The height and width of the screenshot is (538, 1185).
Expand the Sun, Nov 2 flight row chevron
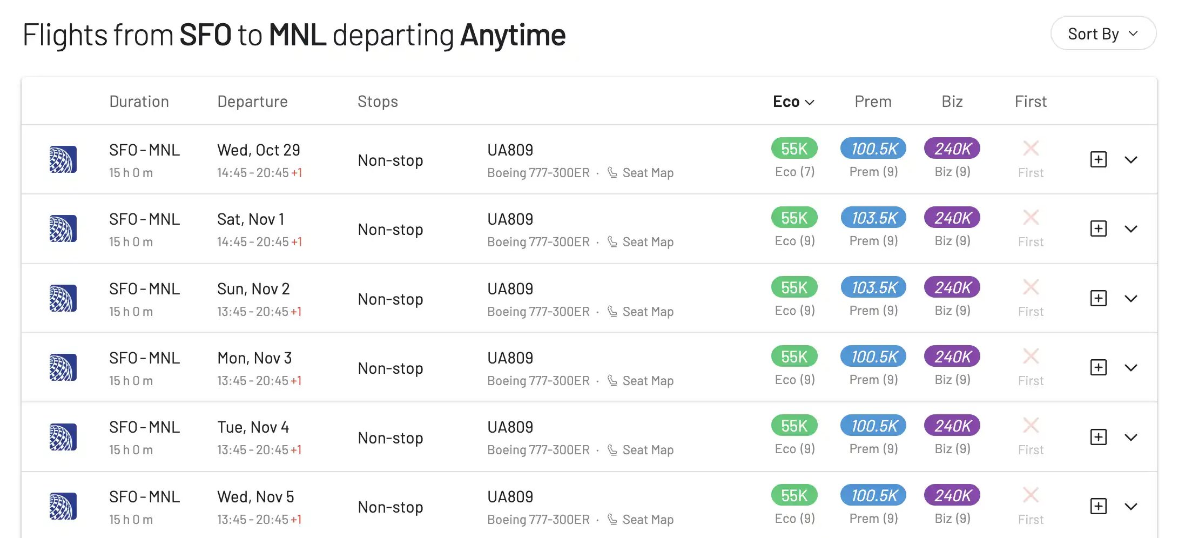(x=1130, y=298)
